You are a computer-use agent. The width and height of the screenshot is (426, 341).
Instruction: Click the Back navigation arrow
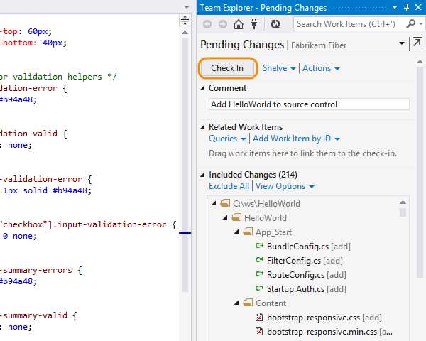[x=207, y=24]
